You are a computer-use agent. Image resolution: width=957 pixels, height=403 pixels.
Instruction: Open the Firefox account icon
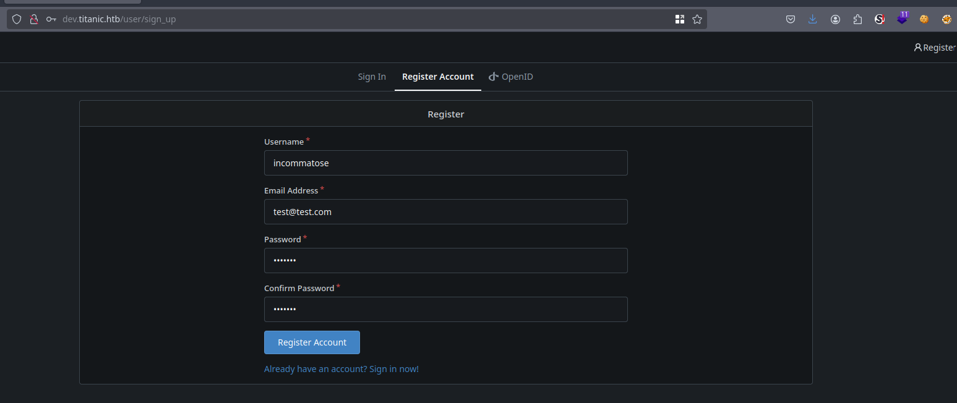pos(835,19)
